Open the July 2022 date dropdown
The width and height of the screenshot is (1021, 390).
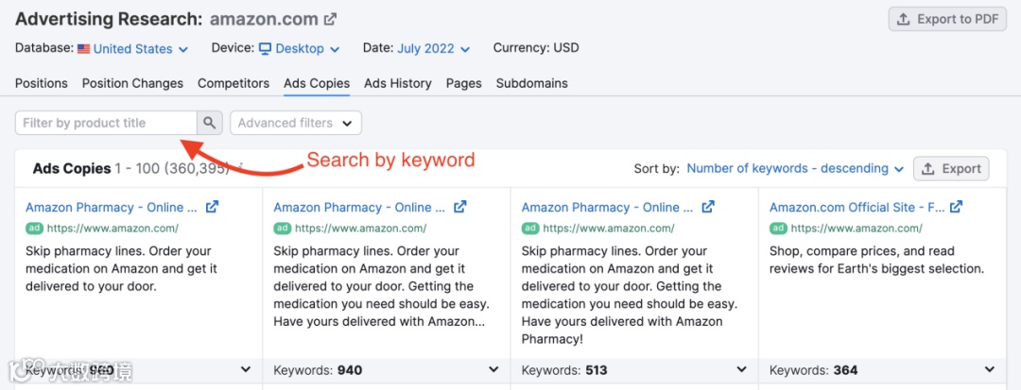(x=433, y=48)
